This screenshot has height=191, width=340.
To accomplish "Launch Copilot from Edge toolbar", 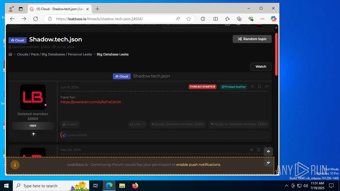I will click(273, 19).
